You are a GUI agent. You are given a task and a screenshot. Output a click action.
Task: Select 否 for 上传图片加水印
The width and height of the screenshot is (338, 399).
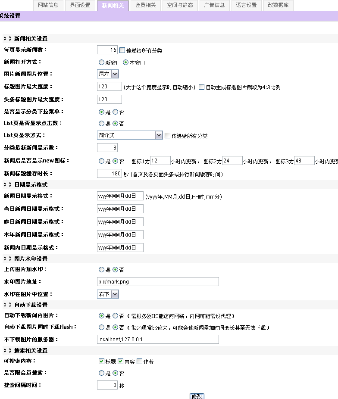click(115, 269)
